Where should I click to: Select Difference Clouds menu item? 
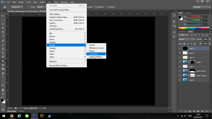96,48
